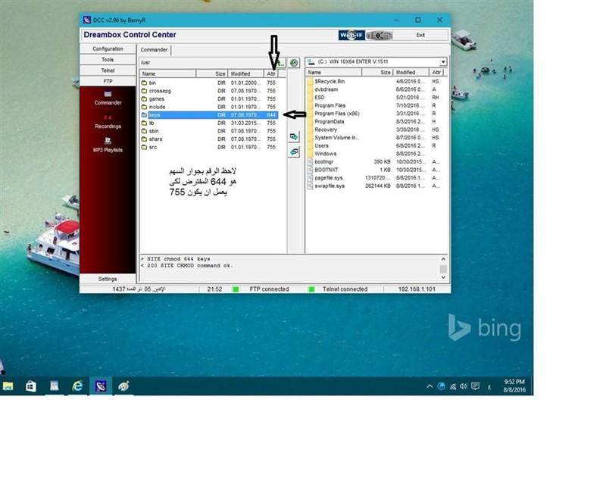The image size is (606, 484).
Task: Go up one directory on Dreambox
Action: [280, 63]
